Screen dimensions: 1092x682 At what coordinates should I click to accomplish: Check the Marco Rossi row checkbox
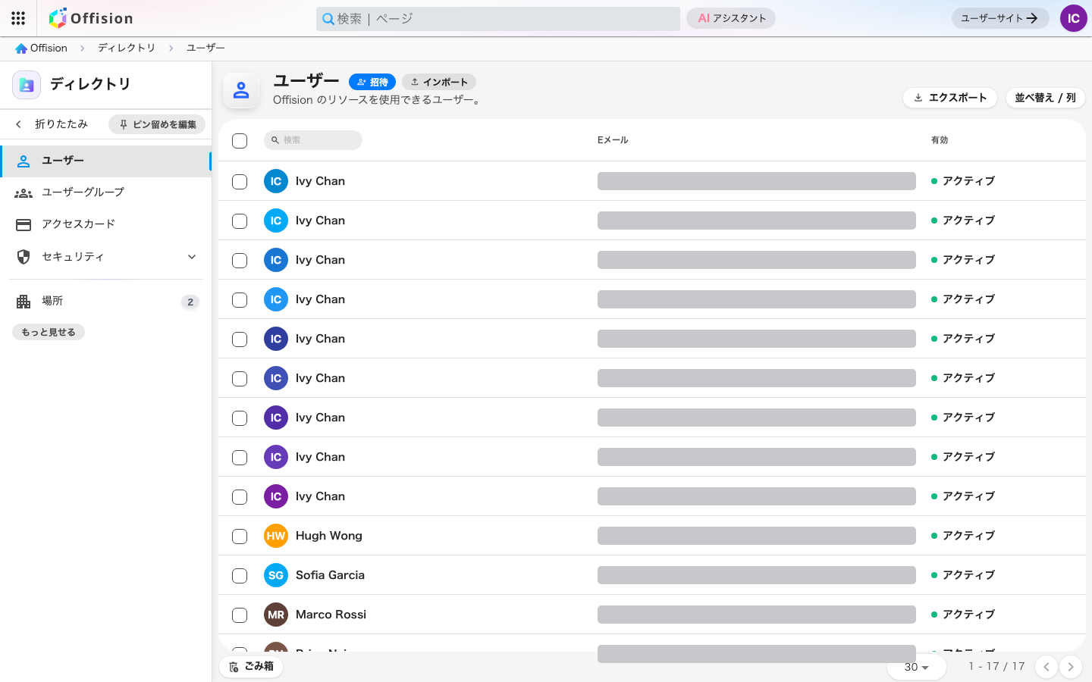(x=240, y=615)
